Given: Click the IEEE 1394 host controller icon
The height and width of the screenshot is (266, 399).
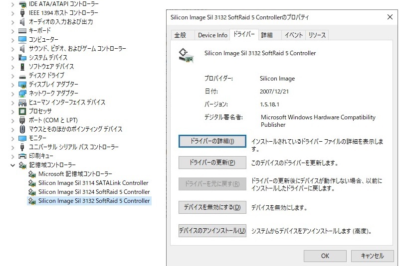Looking at the screenshot, I should point(22,13).
